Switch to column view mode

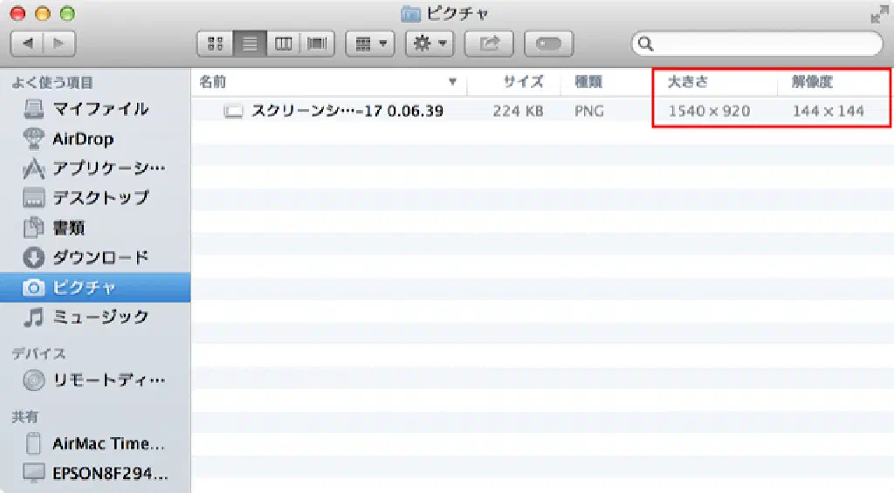tap(284, 43)
